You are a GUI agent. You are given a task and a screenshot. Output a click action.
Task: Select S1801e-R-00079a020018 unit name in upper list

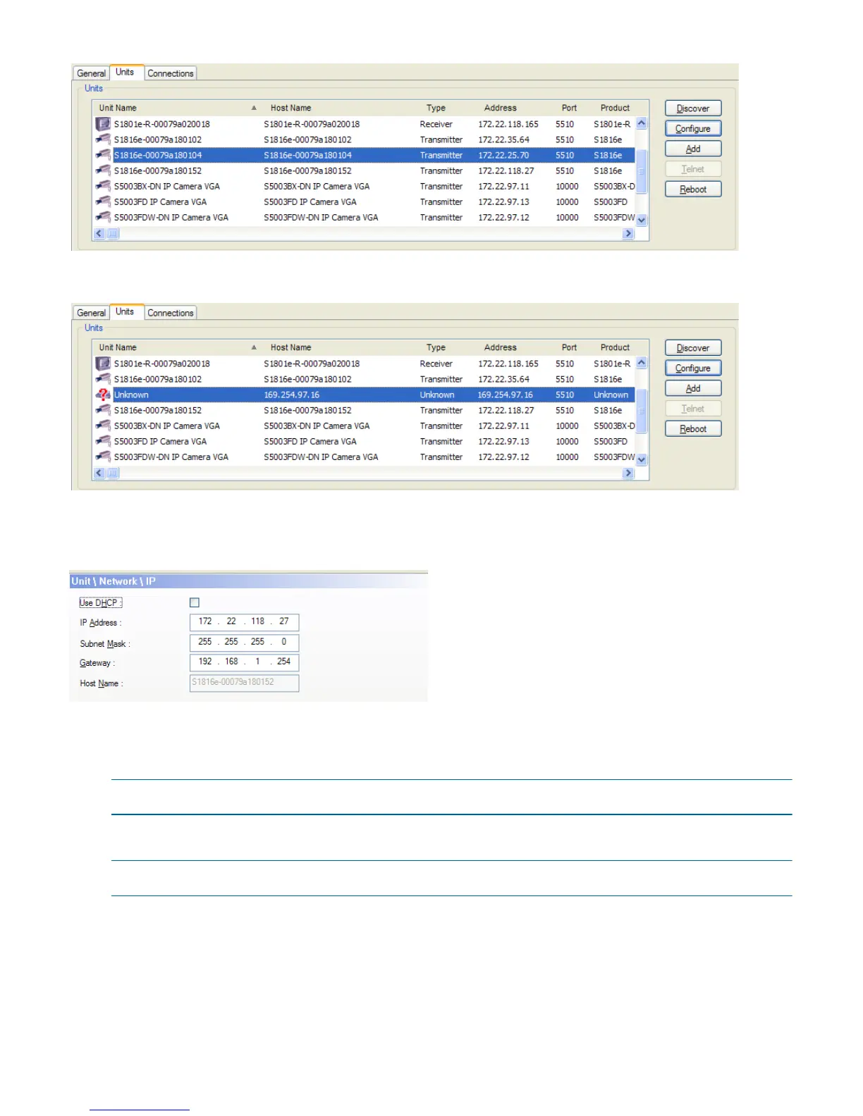(162, 124)
